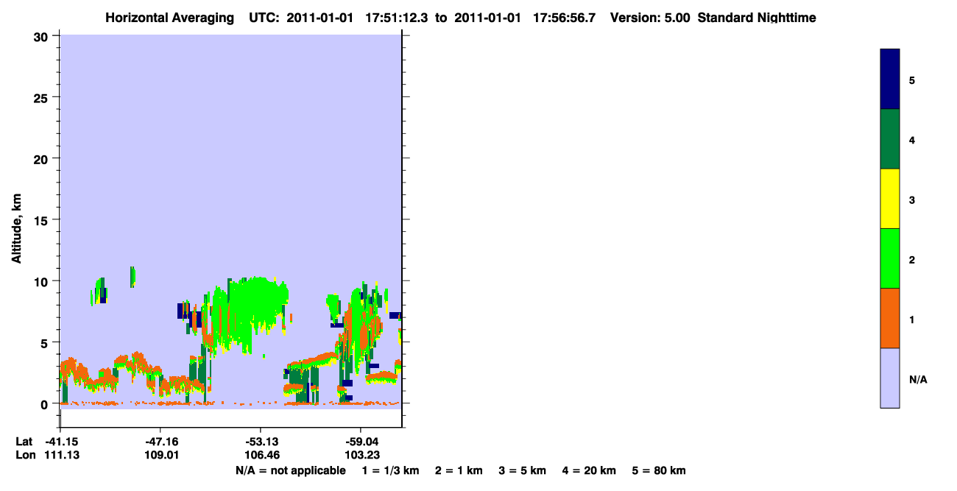Click the 30 km altitude tick label

tap(41, 35)
